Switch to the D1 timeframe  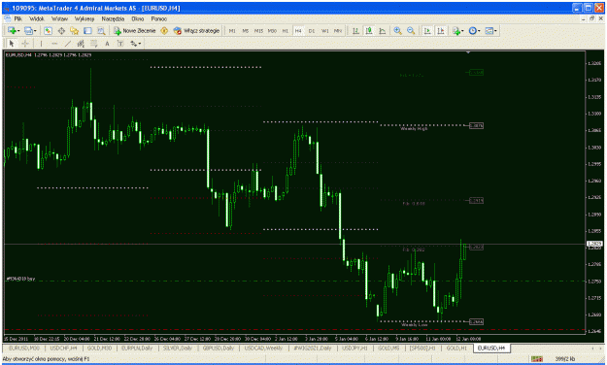(x=312, y=31)
